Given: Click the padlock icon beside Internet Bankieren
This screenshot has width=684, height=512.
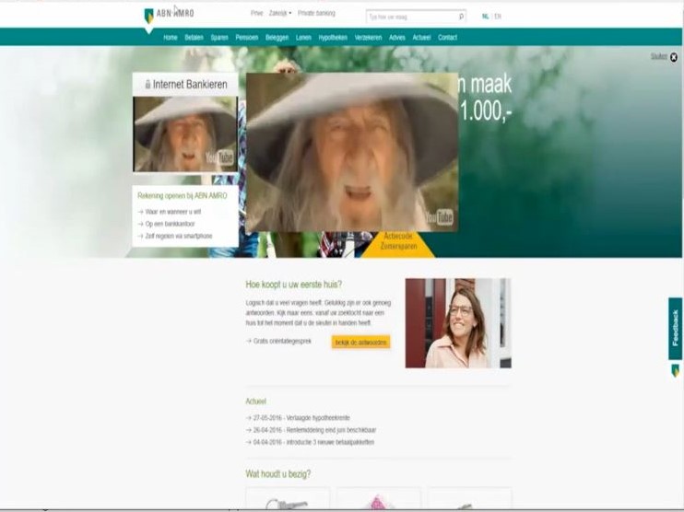Looking at the screenshot, I should pos(147,85).
